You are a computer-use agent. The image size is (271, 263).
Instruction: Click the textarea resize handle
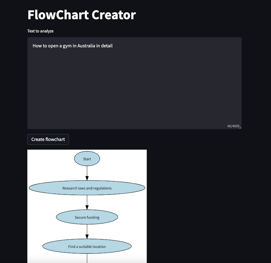pos(240,126)
